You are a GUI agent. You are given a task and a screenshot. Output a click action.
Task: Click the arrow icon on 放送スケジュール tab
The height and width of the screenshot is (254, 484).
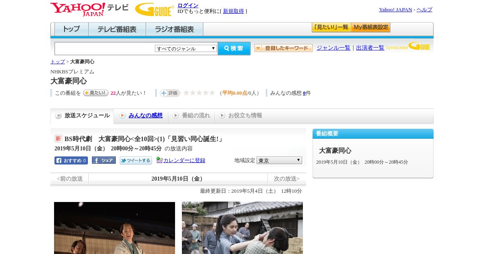(58, 116)
